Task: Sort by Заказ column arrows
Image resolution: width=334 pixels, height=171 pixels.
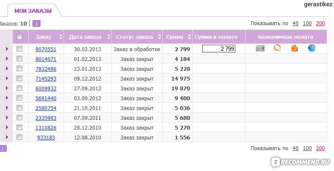Action: point(61,37)
